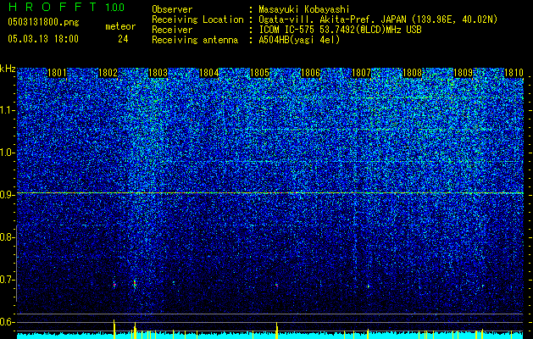Click the 1807 time marker
Viewport: 533px width, 339px height.
pos(361,73)
